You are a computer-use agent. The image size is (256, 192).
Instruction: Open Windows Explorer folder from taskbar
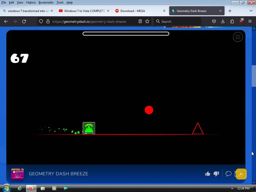[42, 188]
